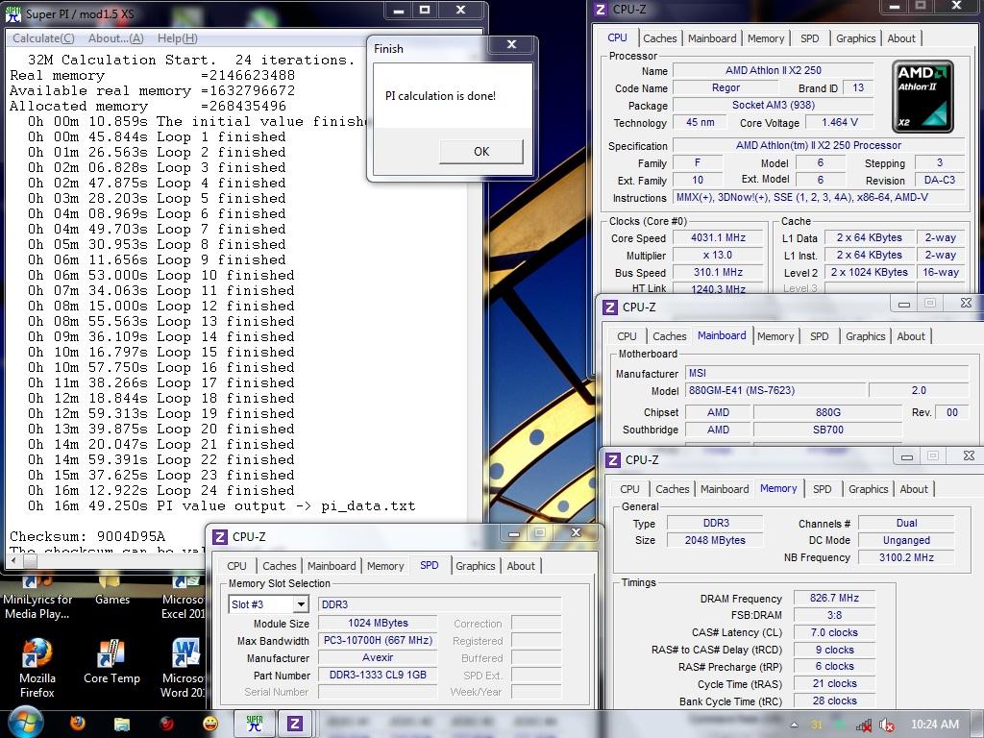Open Mozilla Firefox desktop shortcut
984x738 pixels.
pos(37,669)
